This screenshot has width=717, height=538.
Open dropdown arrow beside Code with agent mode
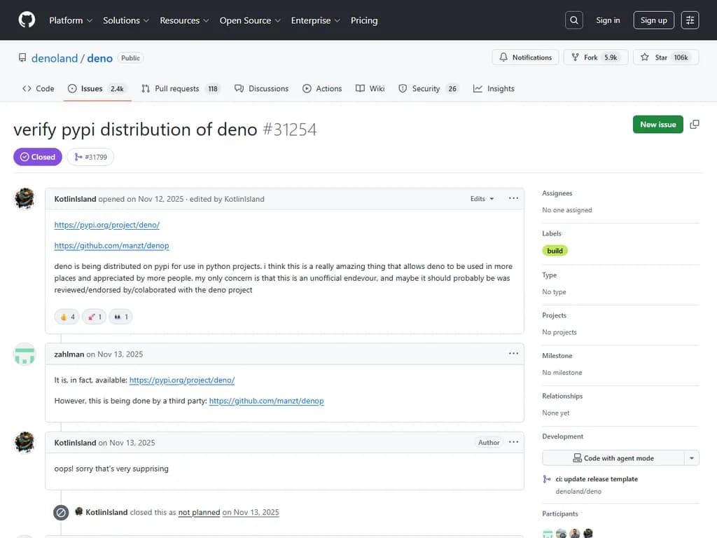click(x=692, y=458)
